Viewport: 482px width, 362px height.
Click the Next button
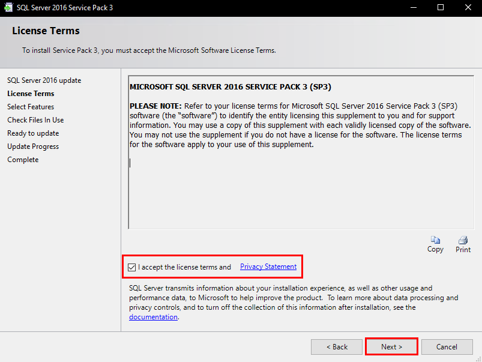click(391, 347)
